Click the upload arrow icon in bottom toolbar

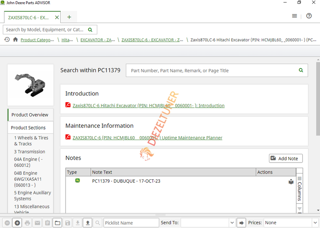coord(88,223)
